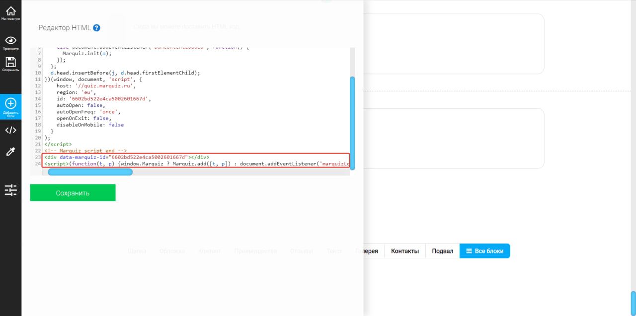Click the autoOpenFreq: 'once' line

(88, 112)
